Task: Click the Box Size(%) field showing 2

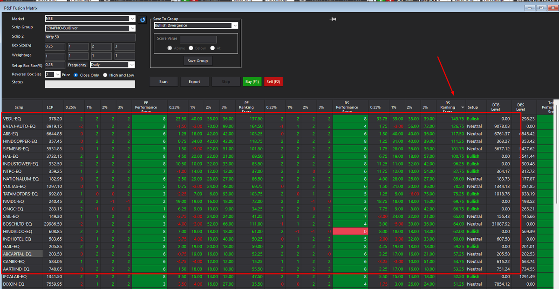Action: (x=101, y=47)
